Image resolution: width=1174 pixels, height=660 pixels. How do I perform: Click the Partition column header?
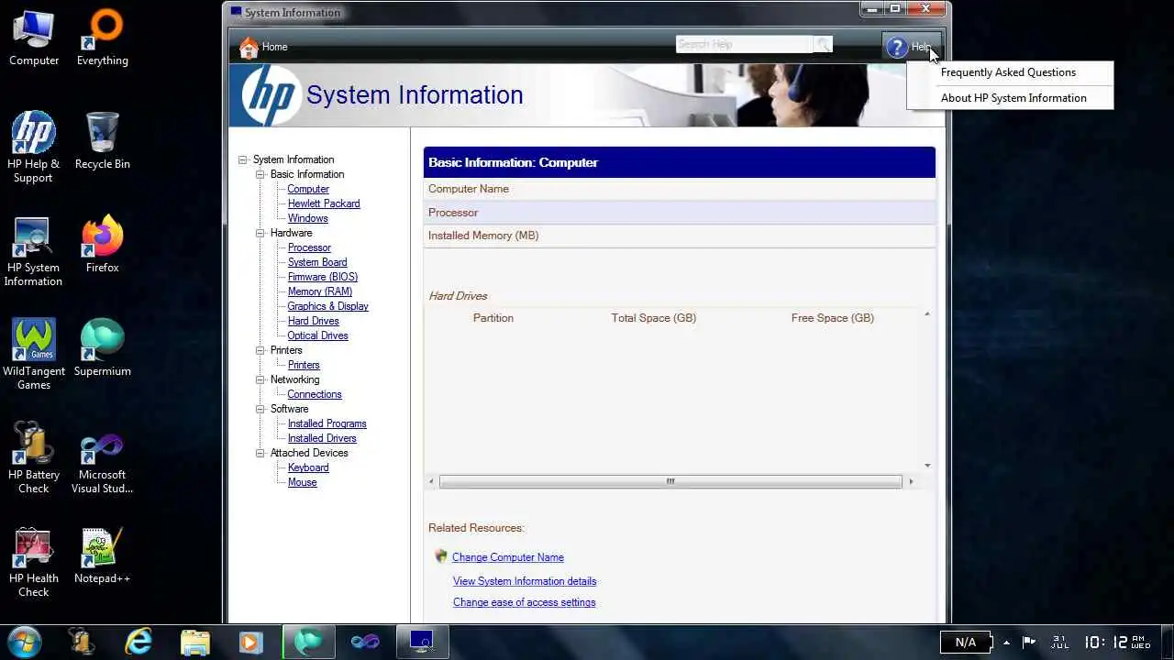click(x=493, y=318)
